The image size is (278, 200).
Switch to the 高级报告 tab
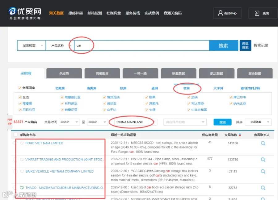pyautogui.click(x=102, y=73)
